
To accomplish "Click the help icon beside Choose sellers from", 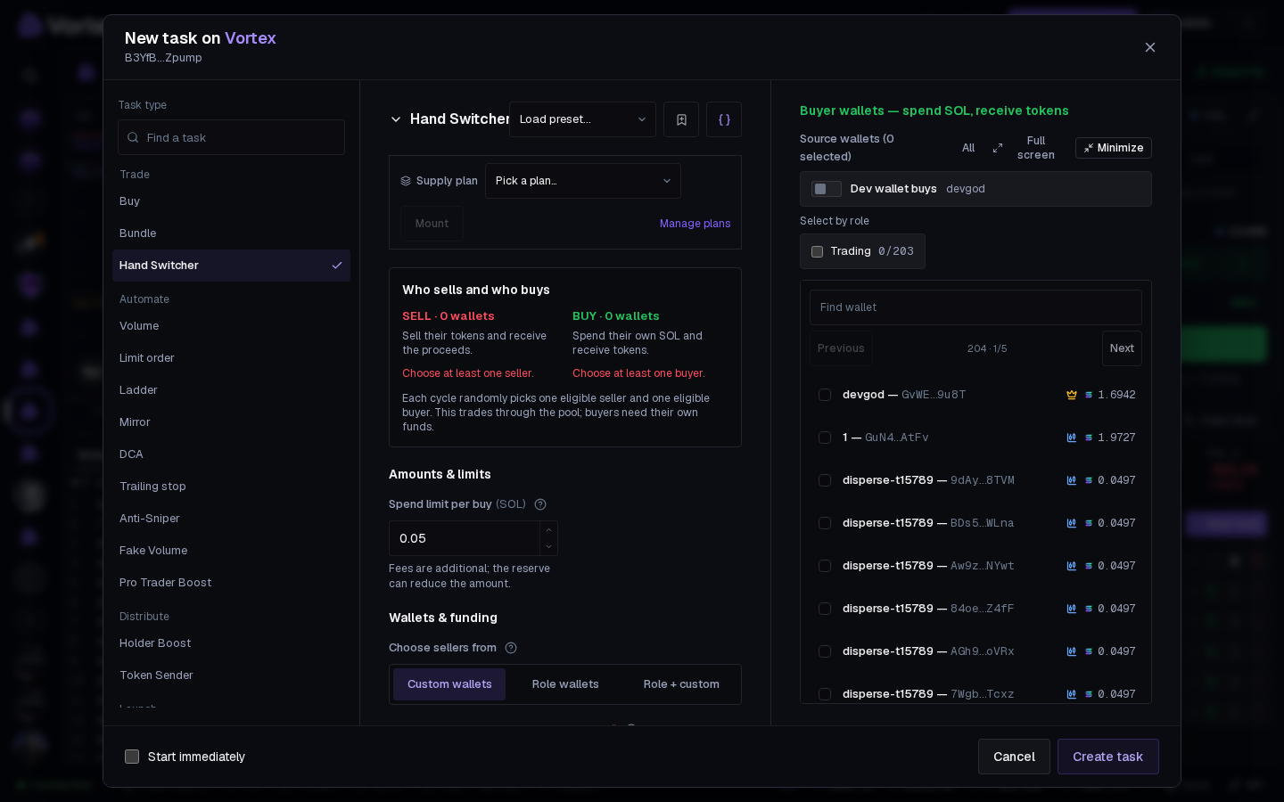I will pyautogui.click(x=511, y=648).
